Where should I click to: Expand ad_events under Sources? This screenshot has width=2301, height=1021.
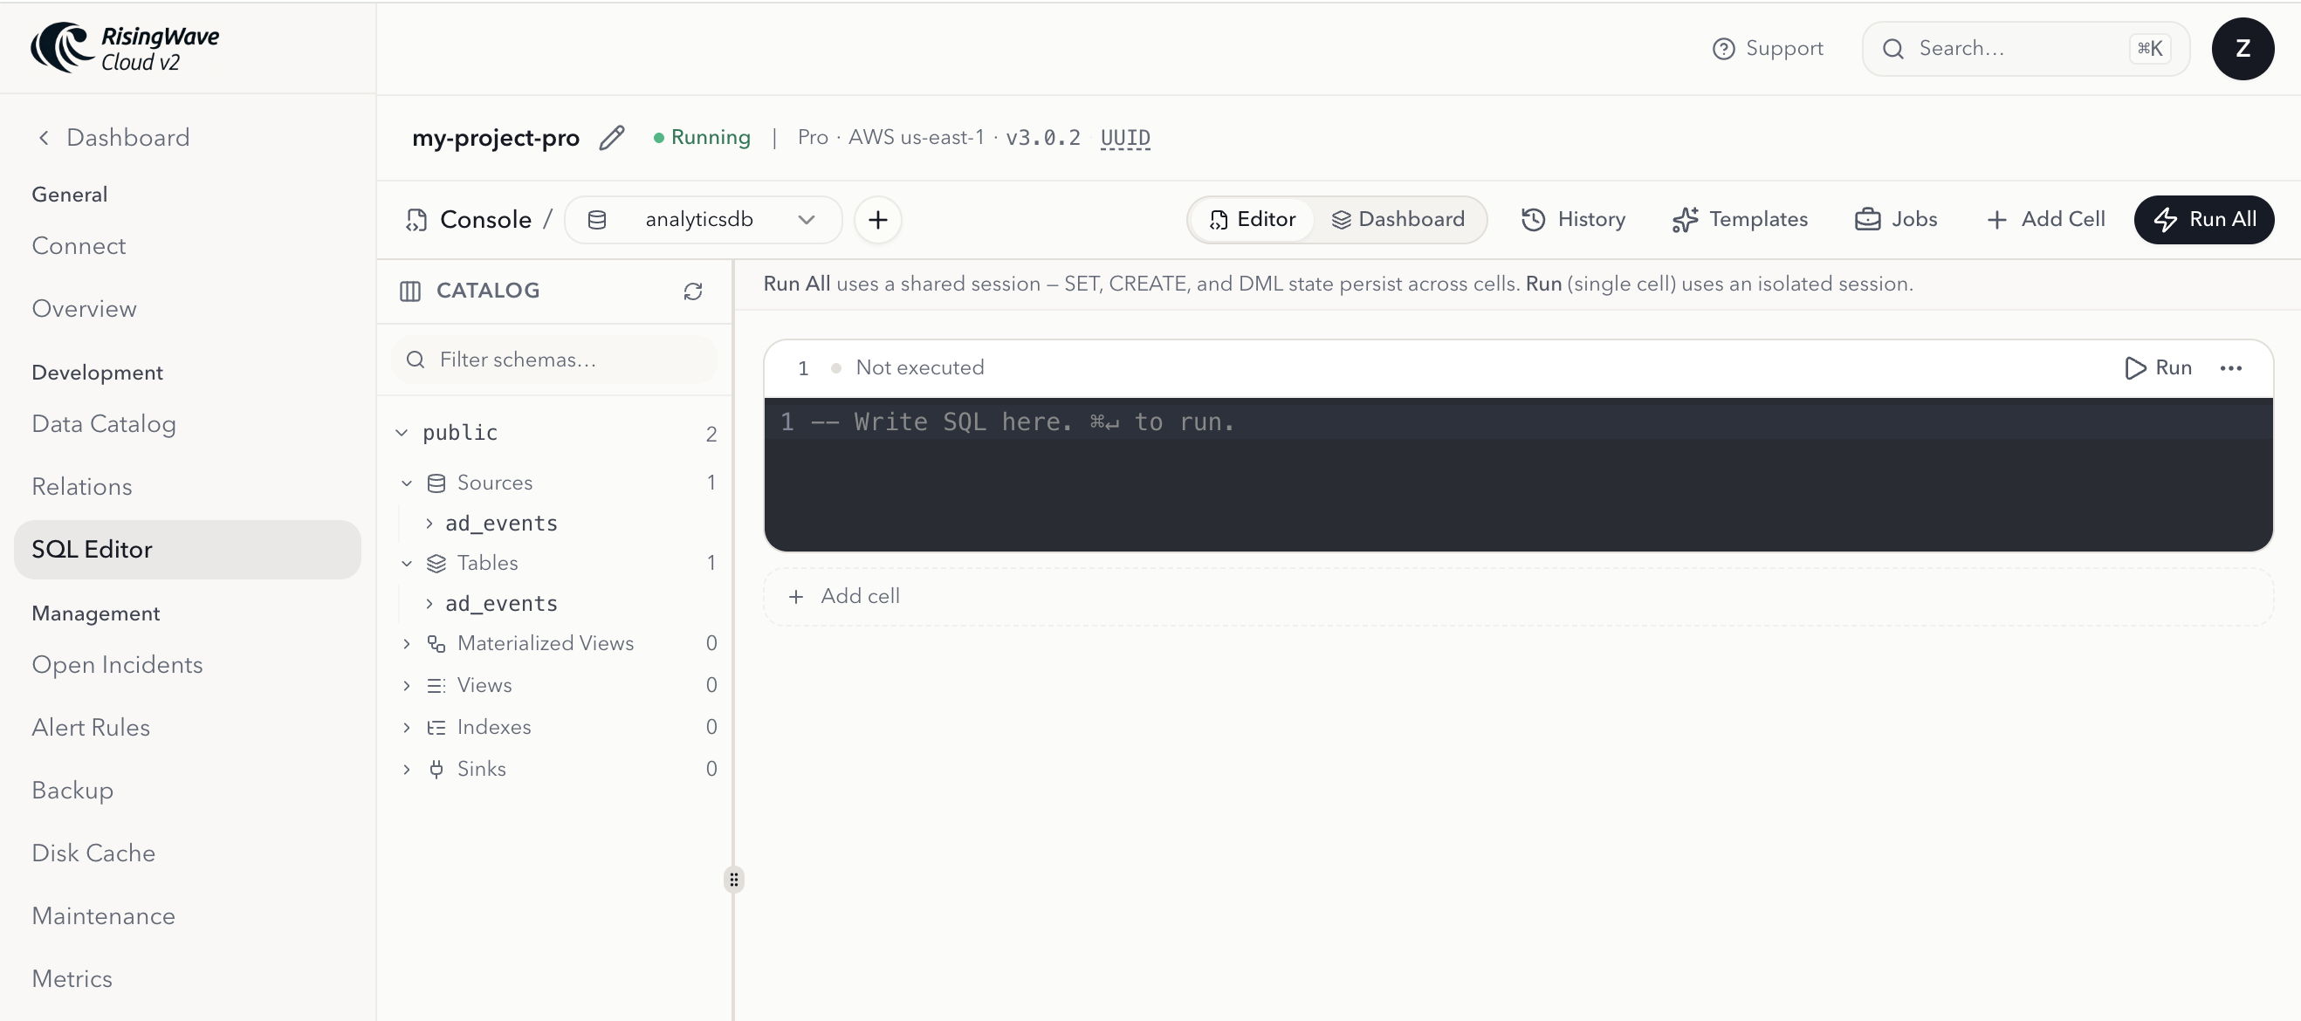429,524
